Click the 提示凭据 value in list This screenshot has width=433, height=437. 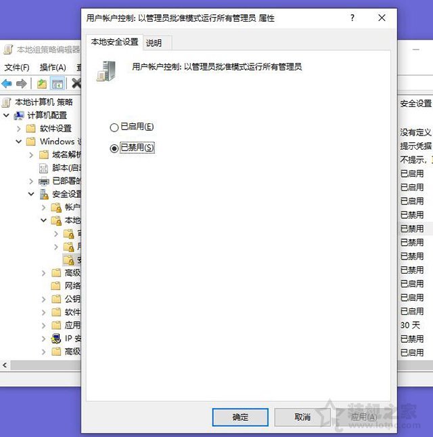(415, 146)
